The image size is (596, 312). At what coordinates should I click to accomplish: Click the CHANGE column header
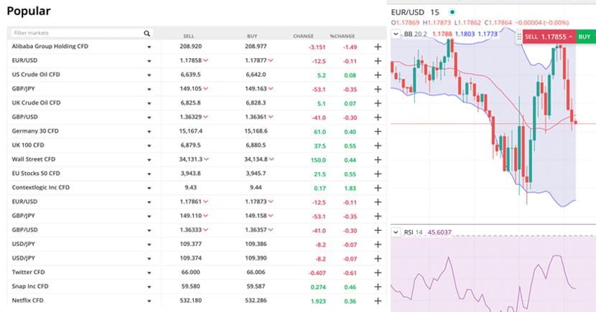303,36
